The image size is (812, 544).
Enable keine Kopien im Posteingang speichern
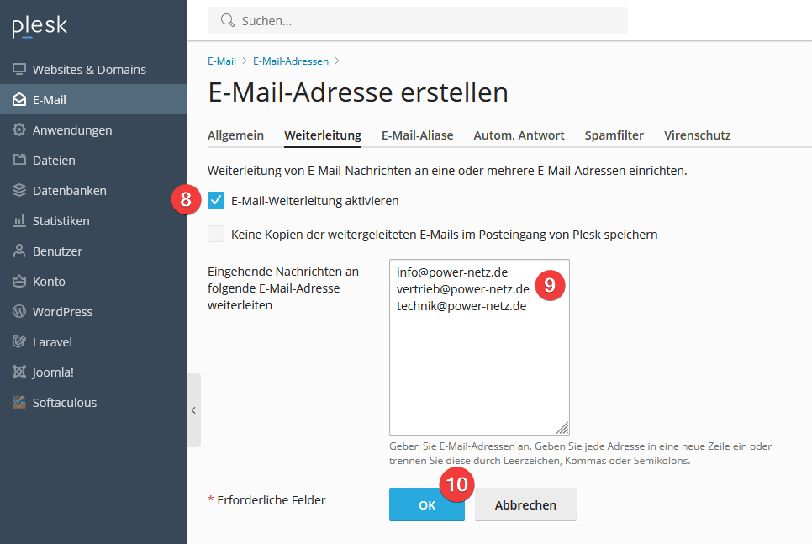[x=216, y=235]
